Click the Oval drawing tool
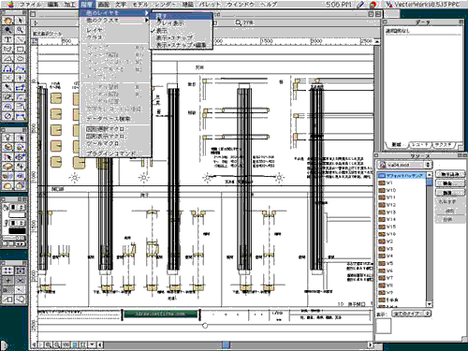This screenshot has height=351, width=468. [20, 59]
